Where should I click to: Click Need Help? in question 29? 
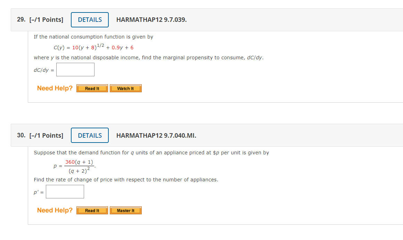[x=55, y=88]
